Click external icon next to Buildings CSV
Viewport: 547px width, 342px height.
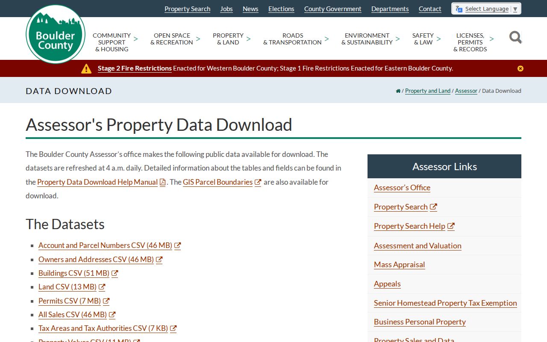point(115,273)
